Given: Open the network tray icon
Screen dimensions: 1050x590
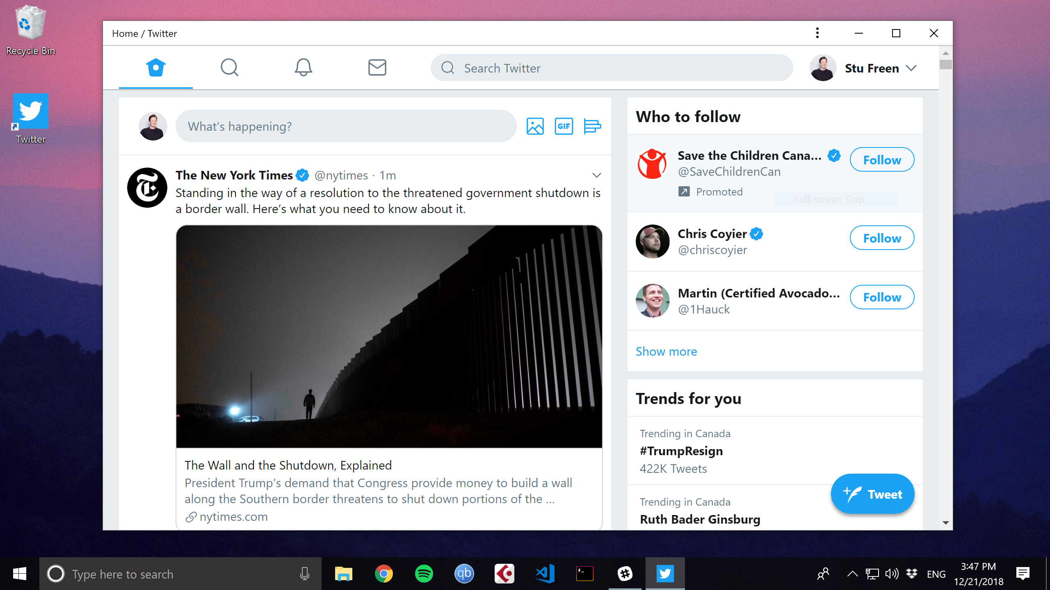Looking at the screenshot, I should pyautogui.click(x=872, y=574).
